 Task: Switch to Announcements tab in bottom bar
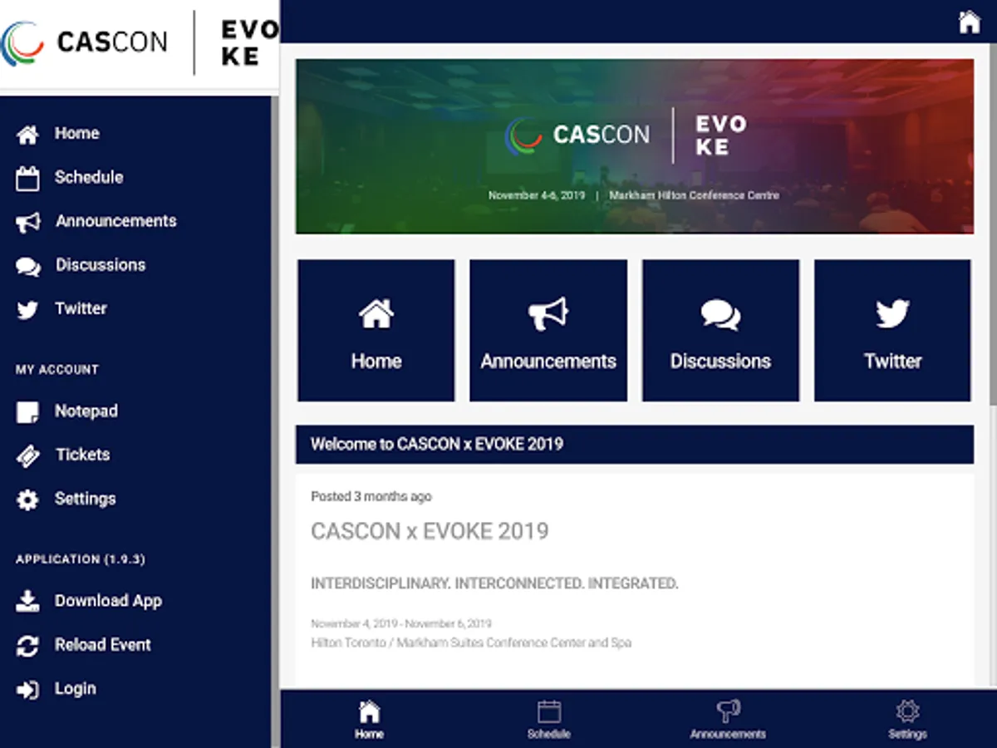(728, 720)
